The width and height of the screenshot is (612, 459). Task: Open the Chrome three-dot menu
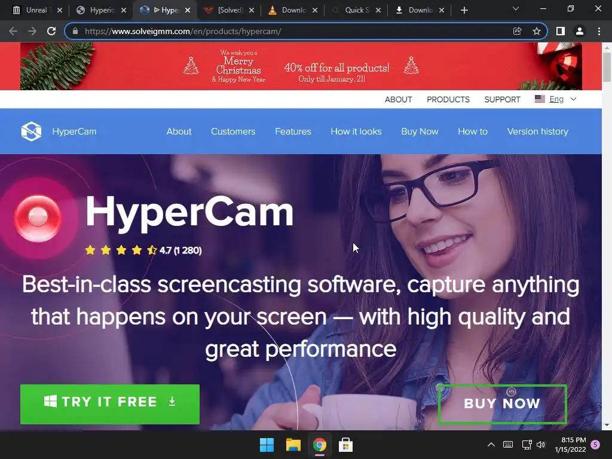click(x=599, y=31)
